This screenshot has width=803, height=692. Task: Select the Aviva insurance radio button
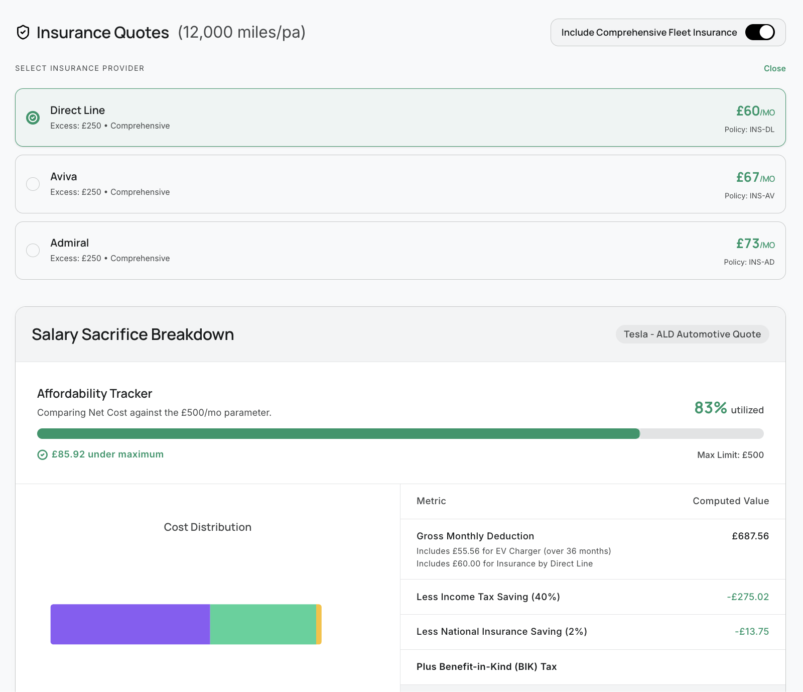[x=33, y=184]
